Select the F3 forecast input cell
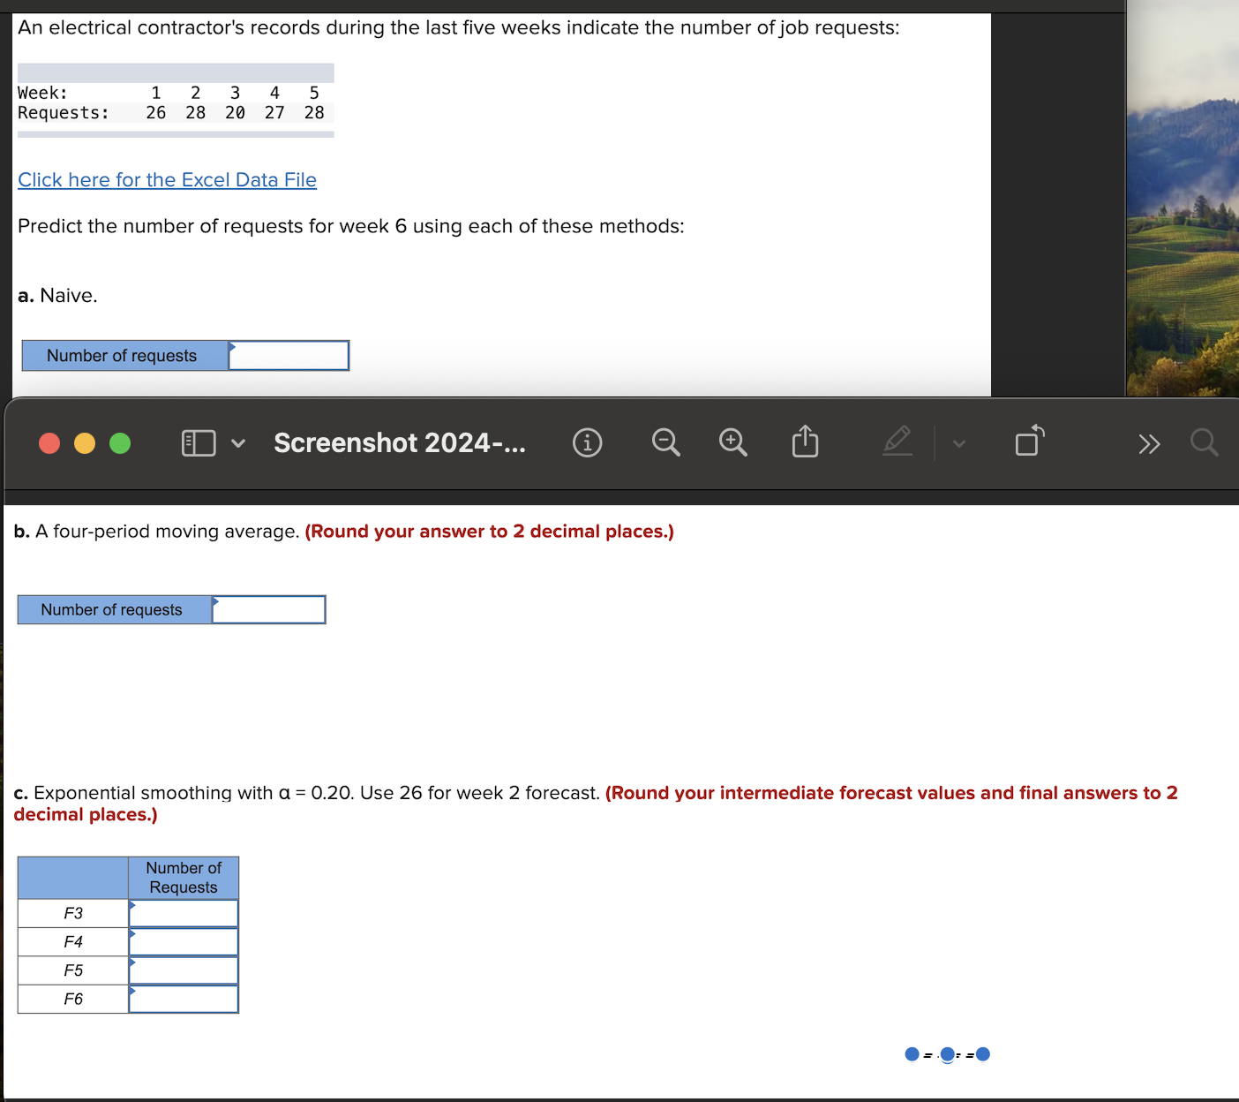This screenshot has width=1239, height=1102. [184, 913]
